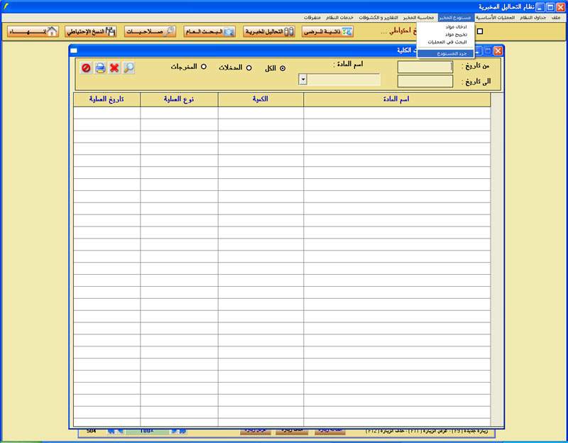The height and width of the screenshot is (443, 568).
Task: Open قائمة المرضى patients list toolbar button
Action: click(x=327, y=32)
